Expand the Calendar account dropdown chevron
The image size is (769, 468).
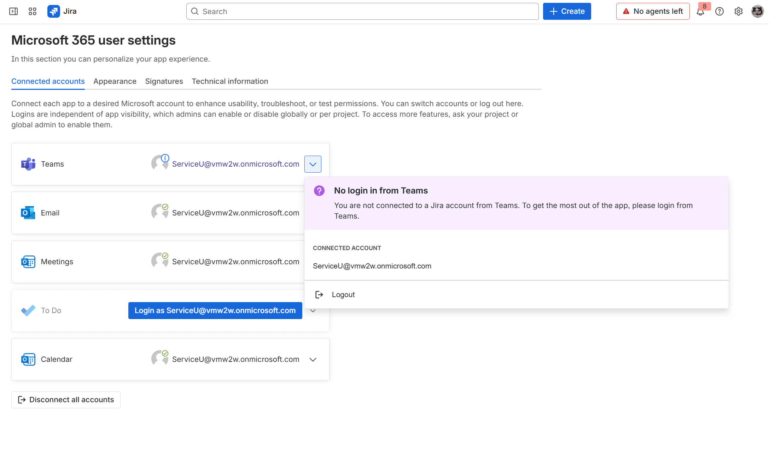[x=313, y=359]
